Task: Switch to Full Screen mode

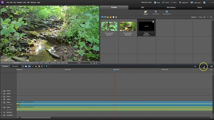Action: coord(195,3)
